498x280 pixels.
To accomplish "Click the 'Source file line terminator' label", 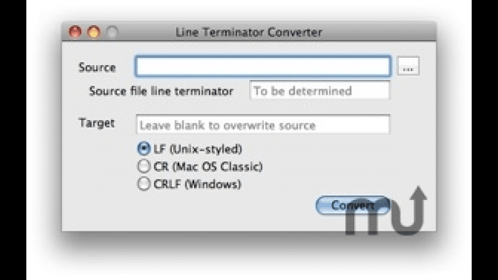I will point(161,91).
